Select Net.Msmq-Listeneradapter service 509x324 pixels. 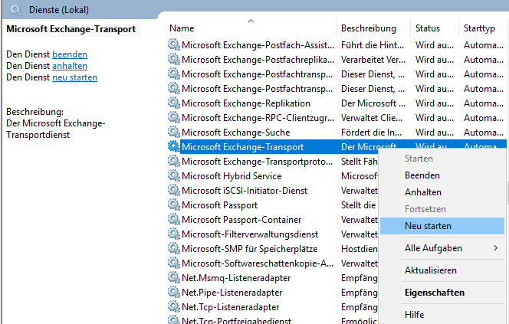click(x=236, y=278)
